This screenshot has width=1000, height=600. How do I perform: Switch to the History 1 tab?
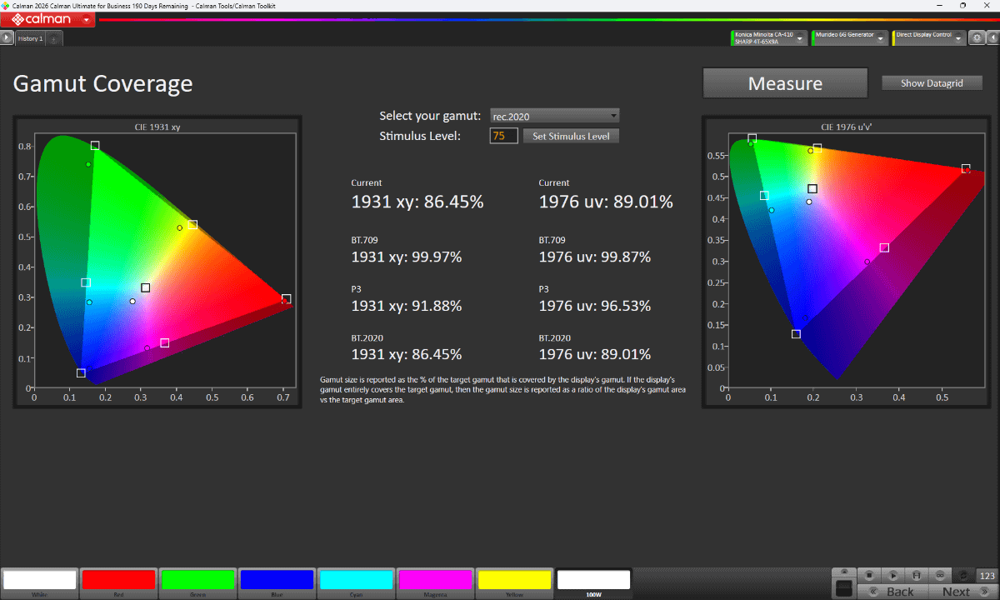coord(30,38)
